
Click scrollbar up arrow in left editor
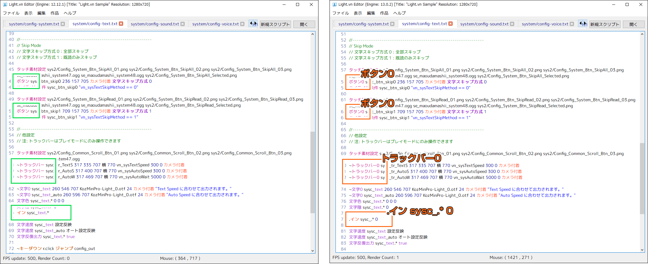312,34
